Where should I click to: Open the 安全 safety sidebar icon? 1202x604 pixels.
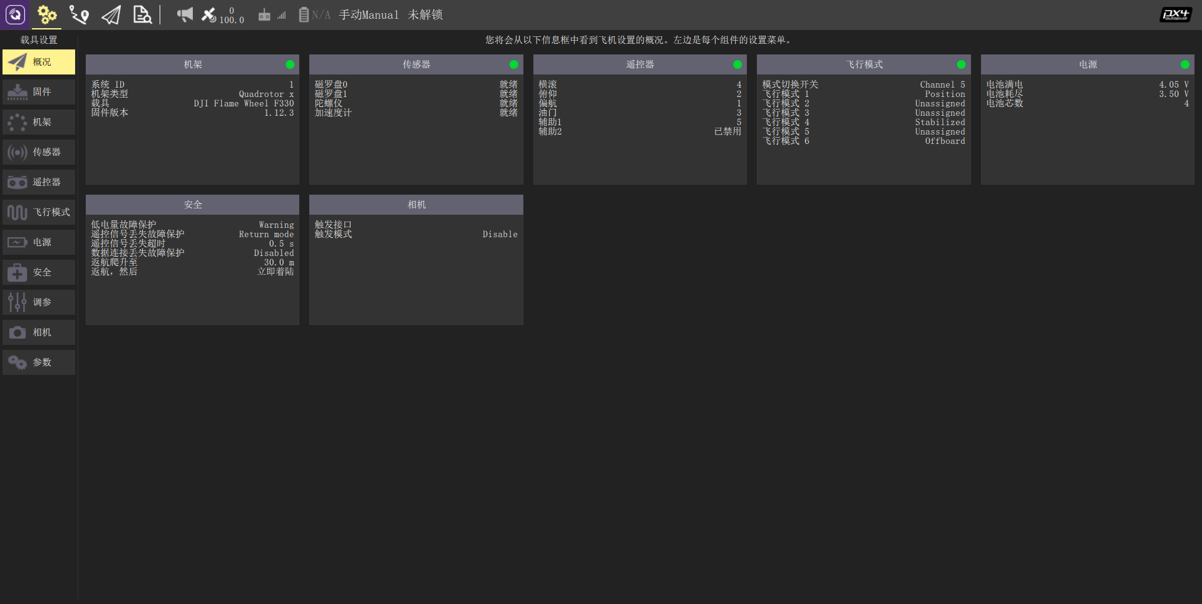(x=18, y=272)
